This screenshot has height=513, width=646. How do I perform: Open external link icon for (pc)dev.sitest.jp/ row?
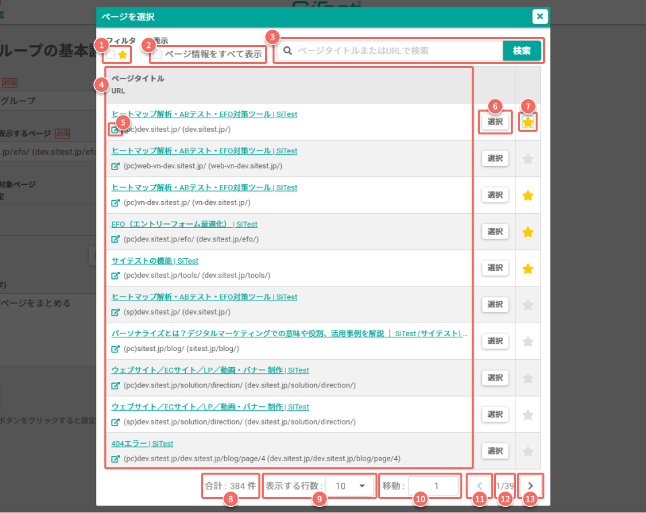click(115, 130)
